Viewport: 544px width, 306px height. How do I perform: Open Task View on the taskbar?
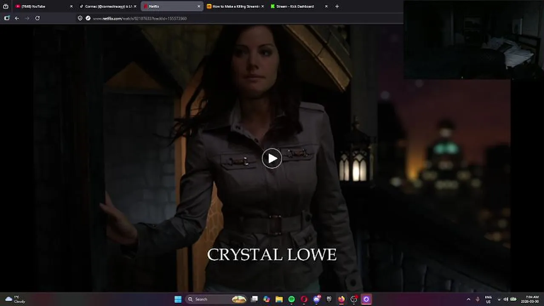[255, 299]
